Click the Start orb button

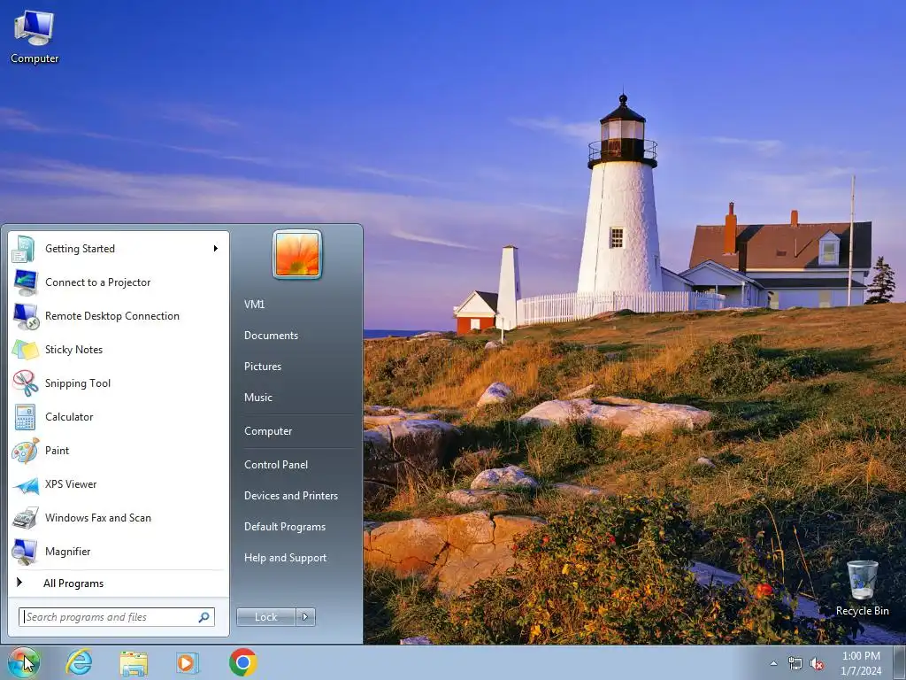pyautogui.click(x=23, y=662)
